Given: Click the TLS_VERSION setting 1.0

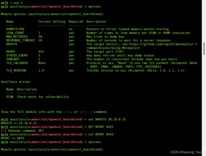Looking at the screenshot, I should pos(41,71).
